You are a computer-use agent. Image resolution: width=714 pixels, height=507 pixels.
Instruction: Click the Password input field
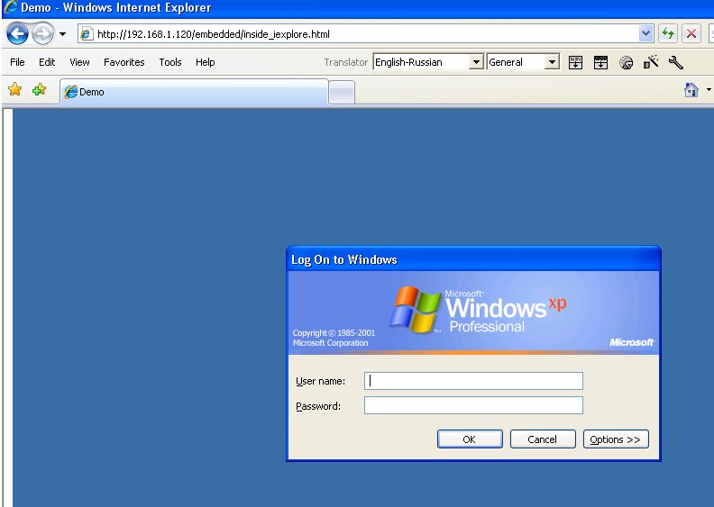[x=473, y=405]
